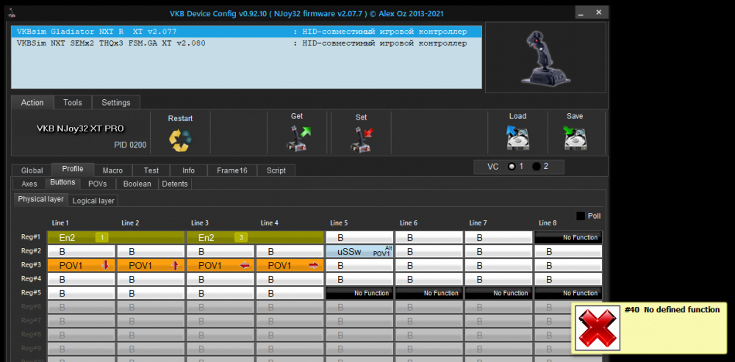Open the Buttons sub-tab

click(63, 183)
